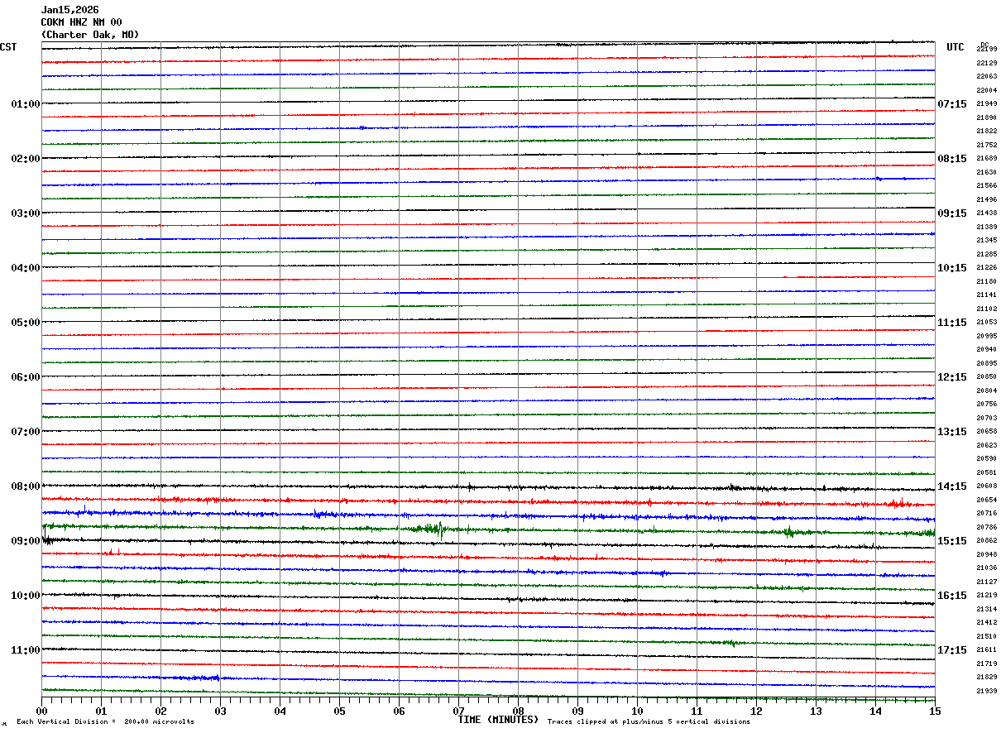The image size is (1001, 733).
Task: Select the DC offset value 21036
Action: point(987,568)
